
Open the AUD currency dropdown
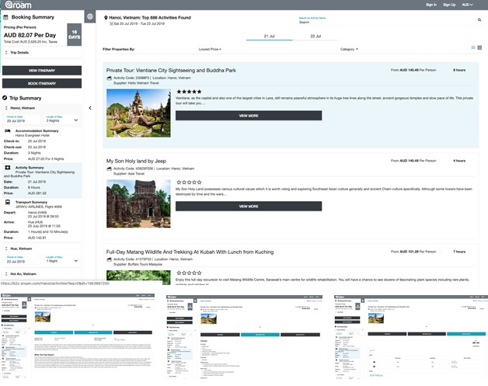pos(467,5)
